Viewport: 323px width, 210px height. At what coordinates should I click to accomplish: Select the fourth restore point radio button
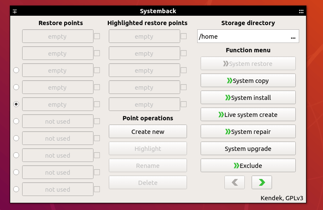16,87
